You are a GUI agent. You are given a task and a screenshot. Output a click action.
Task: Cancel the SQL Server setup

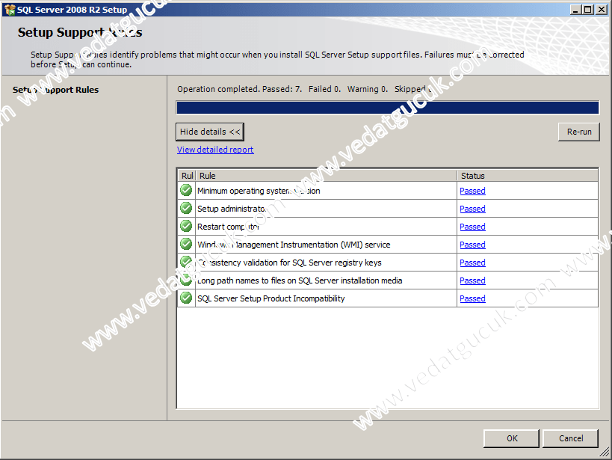[571, 438]
